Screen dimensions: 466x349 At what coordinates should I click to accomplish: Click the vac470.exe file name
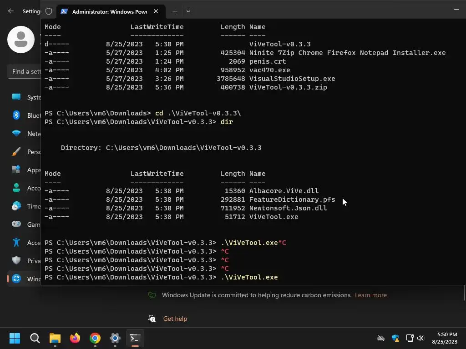[x=269, y=70]
